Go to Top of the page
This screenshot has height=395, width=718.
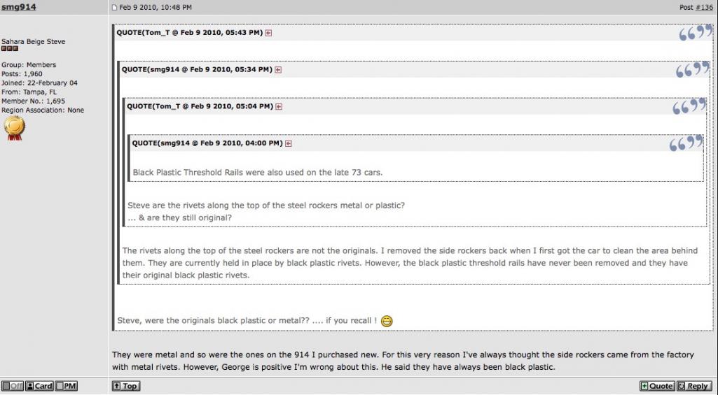126,386
